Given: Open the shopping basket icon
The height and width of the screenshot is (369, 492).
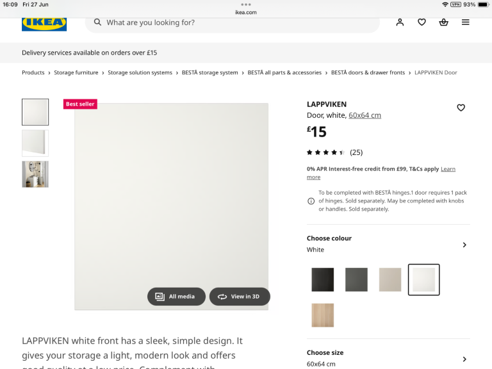Looking at the screenshot, I should click(443, 22).
